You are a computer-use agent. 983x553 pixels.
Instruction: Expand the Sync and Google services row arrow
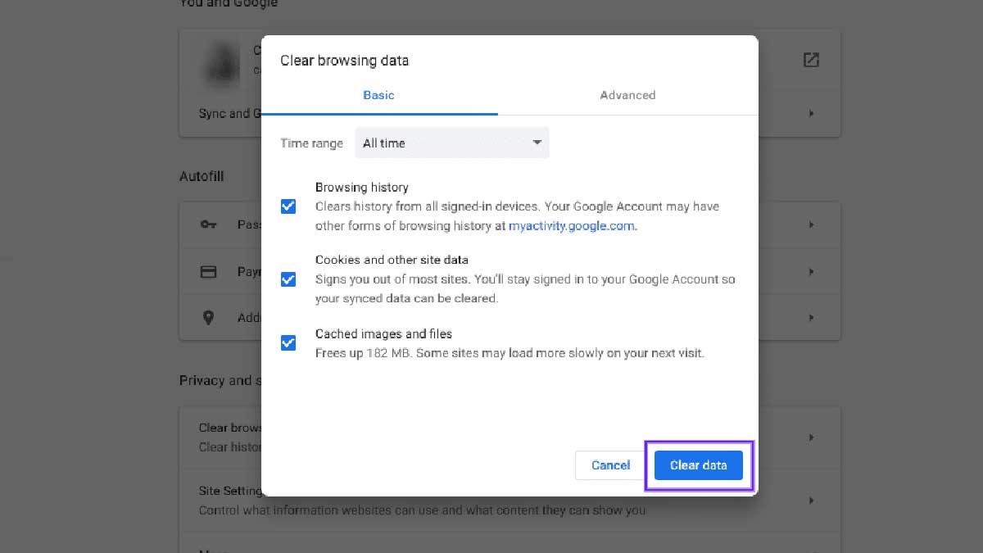click(811, 114)
